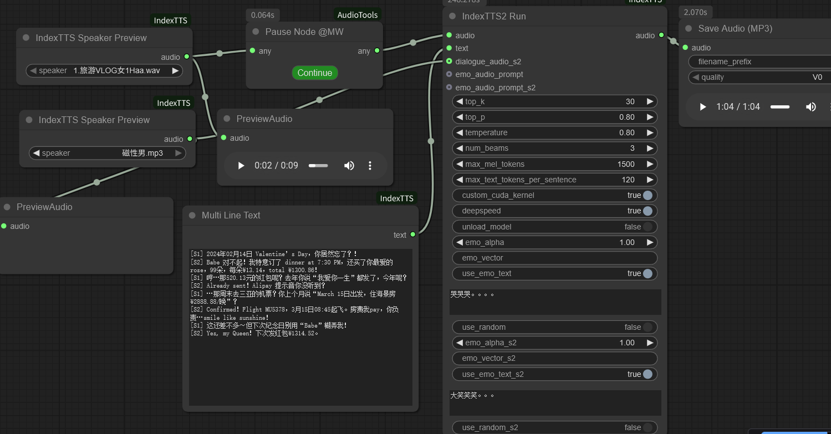Click the Save Audio (MP3) collapse dot
The image size is (831, 434).
[689, 29]
